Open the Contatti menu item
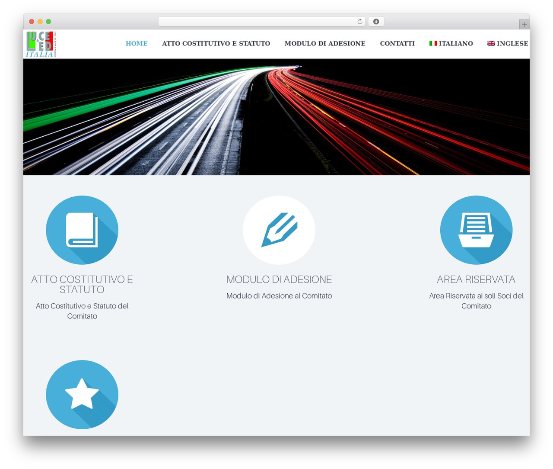Image resolution: width=553 pixels, height=469 pixels. click(x=397, y=43)
